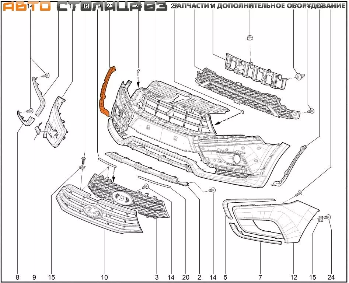Click part number 5 label at bottom
Screen dimensions: 349x283
[225, 277]
